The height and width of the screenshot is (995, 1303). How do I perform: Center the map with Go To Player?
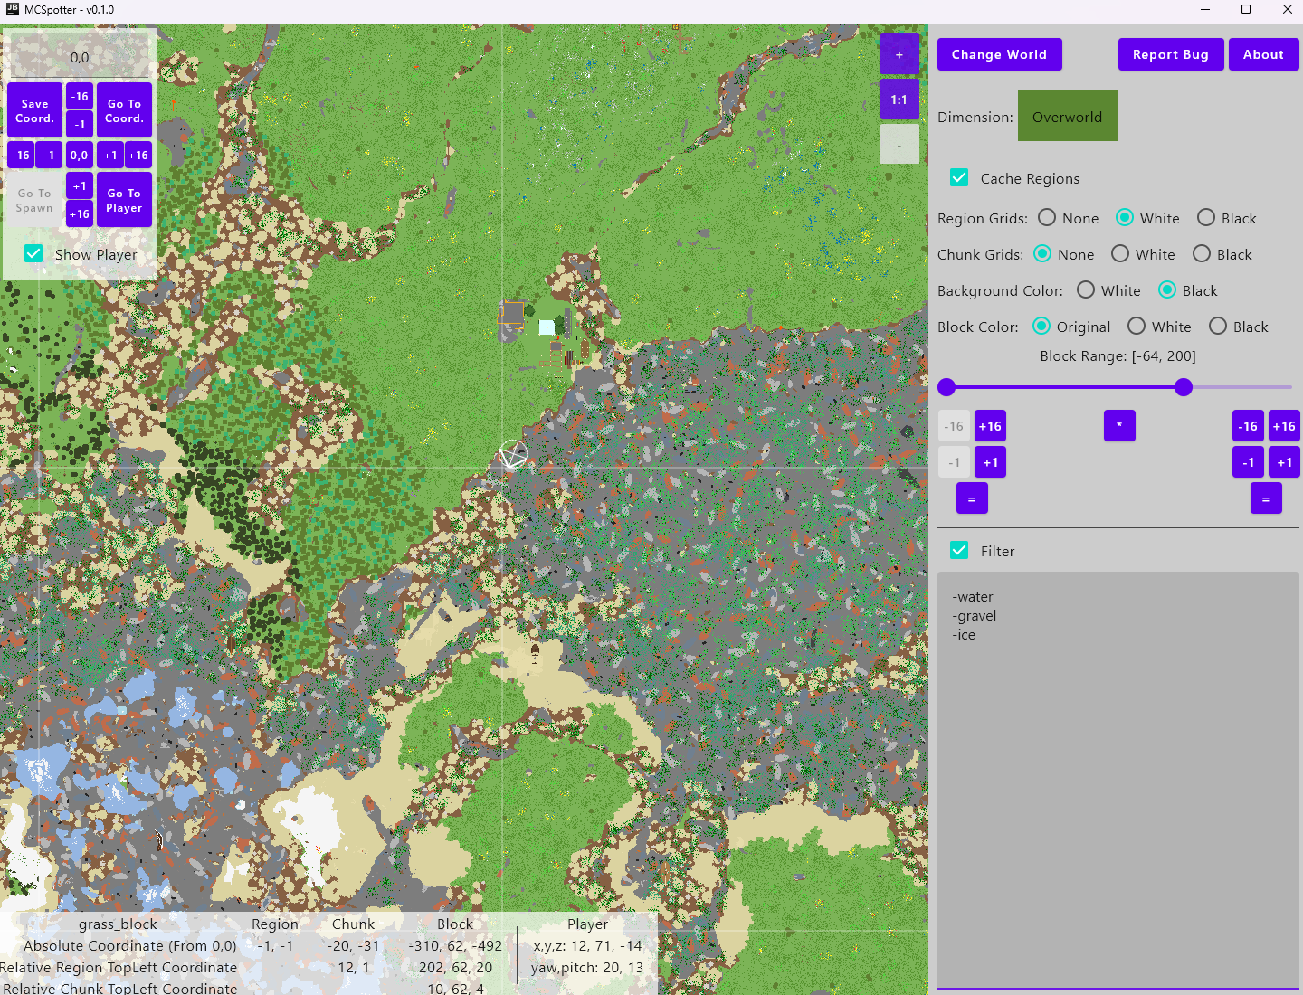[124, 200]
